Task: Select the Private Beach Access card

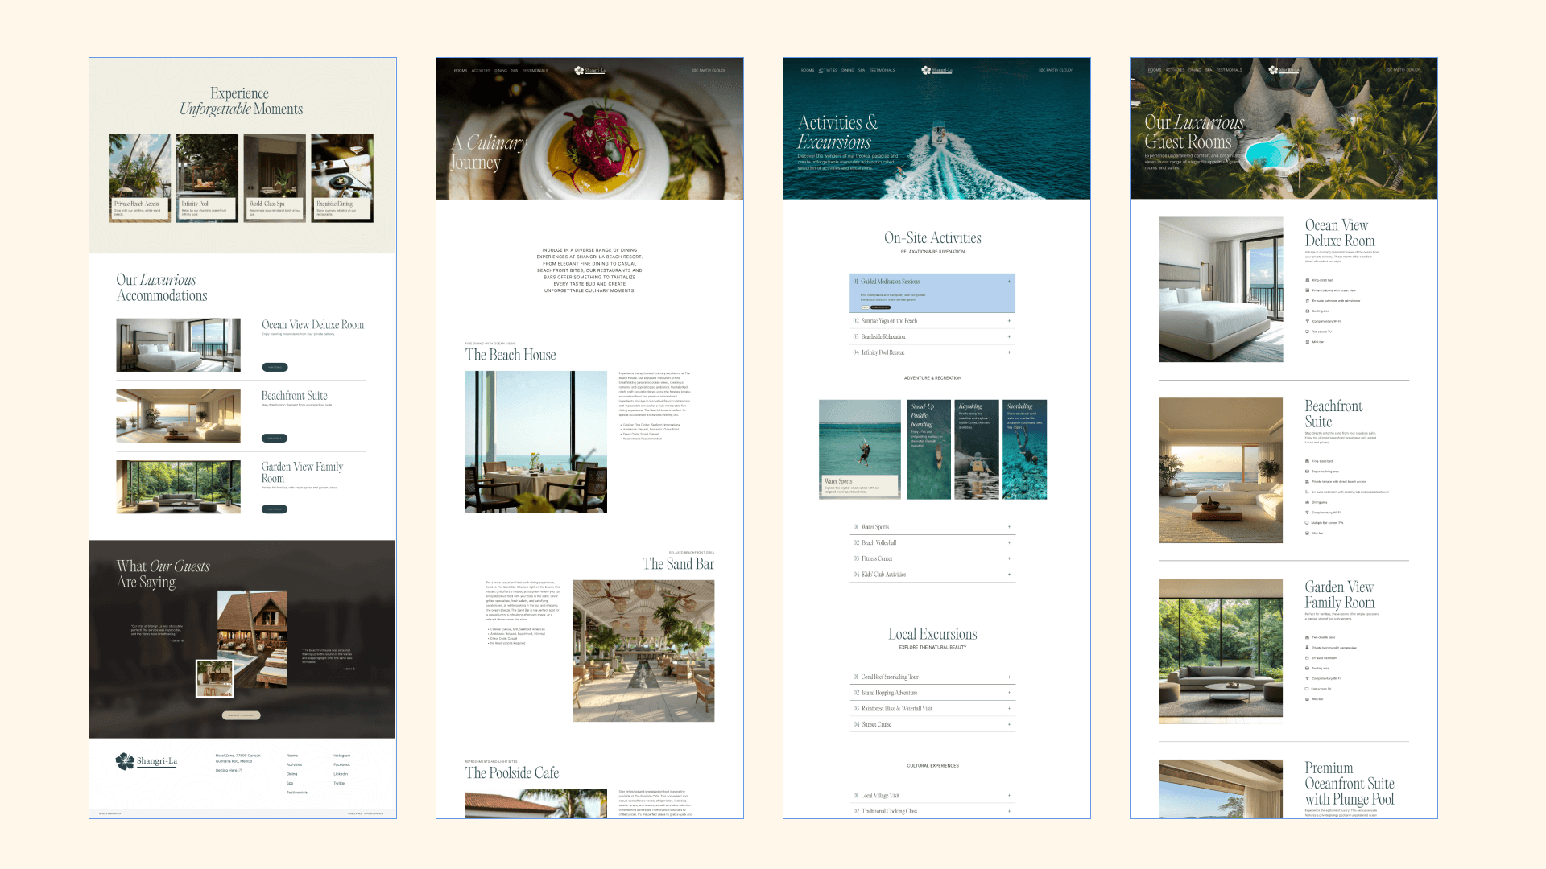Action: [139, 178]
